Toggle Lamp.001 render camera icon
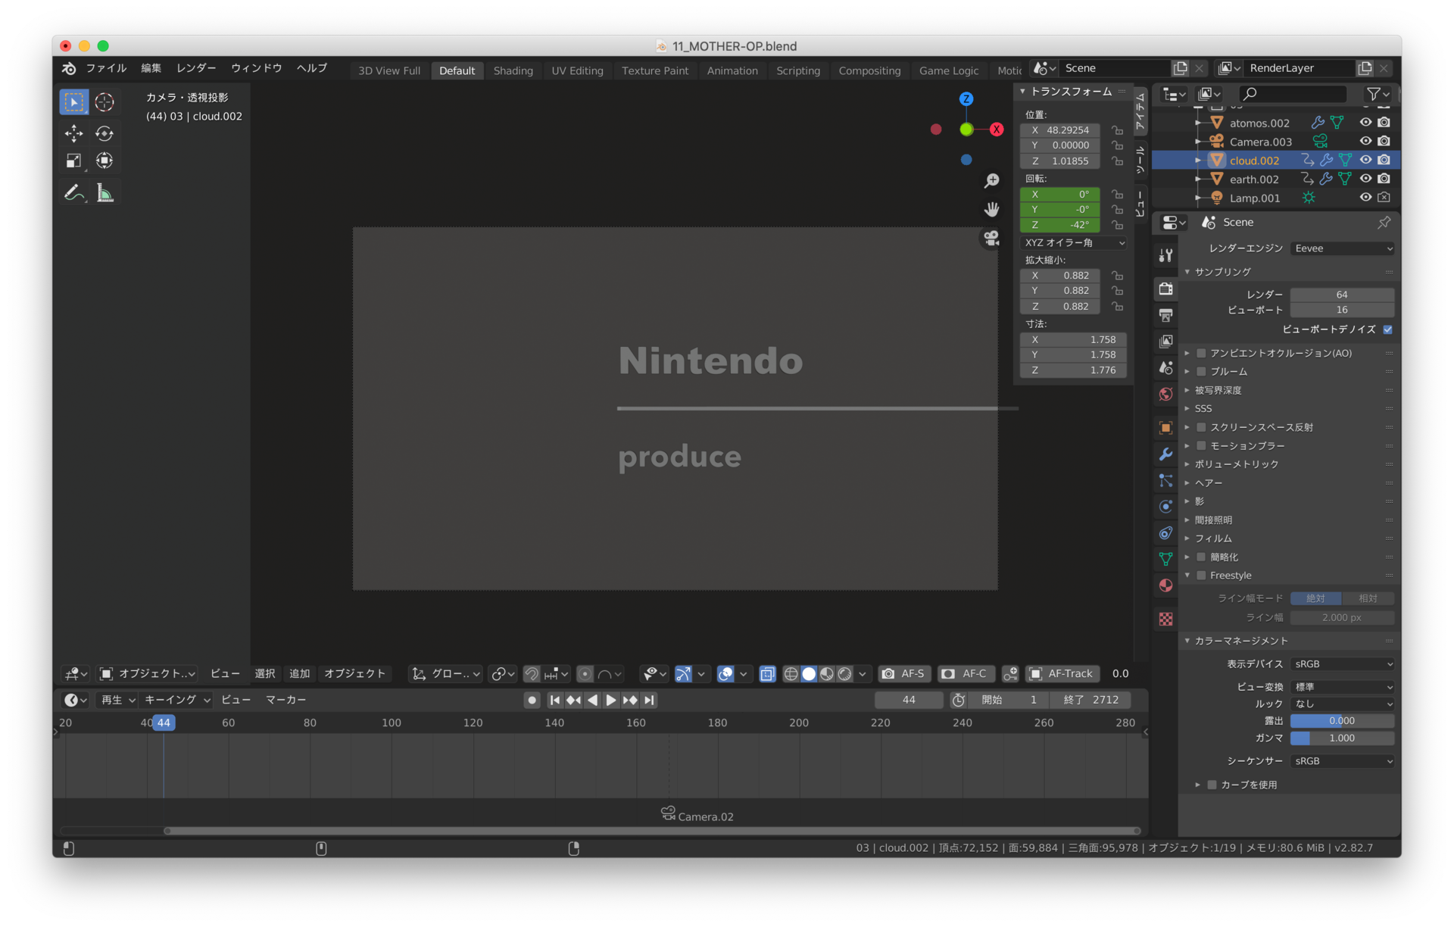The width and height of the screenshot is (1454, 927). pyautogui.click(x=1384, y=197)
